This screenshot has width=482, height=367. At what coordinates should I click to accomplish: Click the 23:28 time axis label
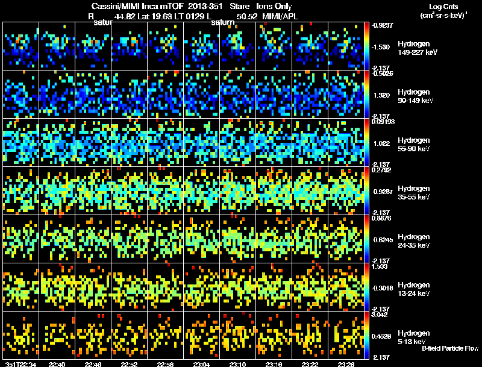[x=346, y=364]
